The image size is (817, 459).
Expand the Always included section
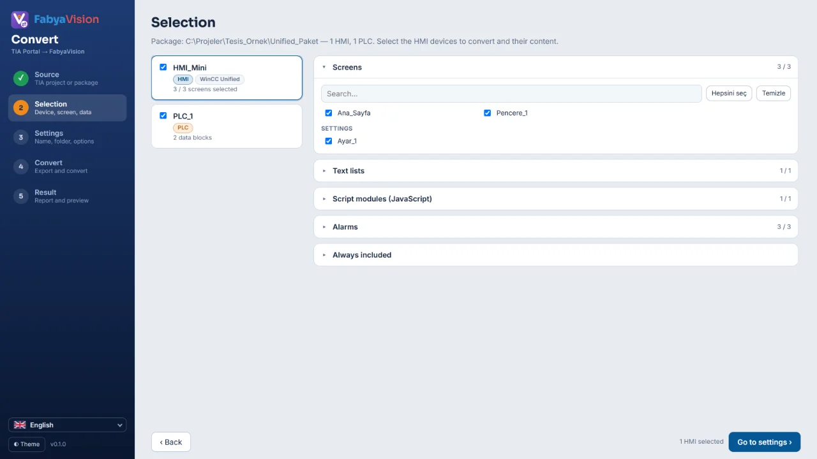556,255
